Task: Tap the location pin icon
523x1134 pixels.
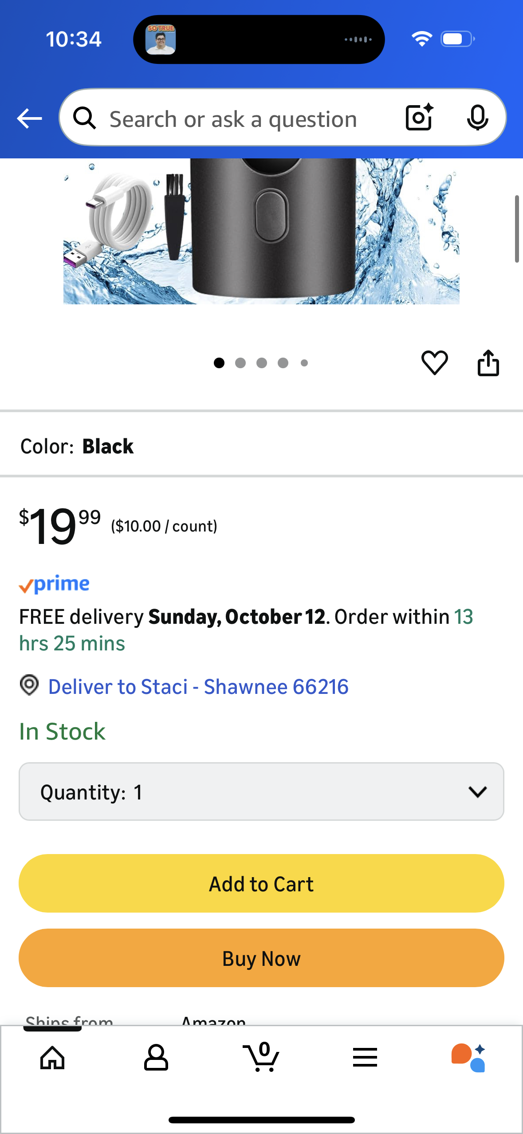Action: click(x=29, y=685)
